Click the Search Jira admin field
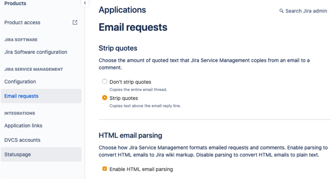This screenshot has width=334, height=179. (x=303, y=11)
